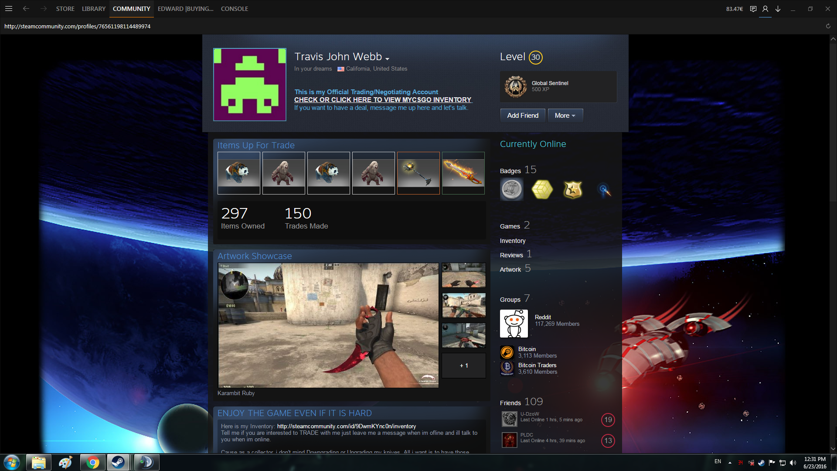Open the yellow hexagon community badge
This screenshot has width=837, height=471.
pyautogui.click(x=542, y=190)
